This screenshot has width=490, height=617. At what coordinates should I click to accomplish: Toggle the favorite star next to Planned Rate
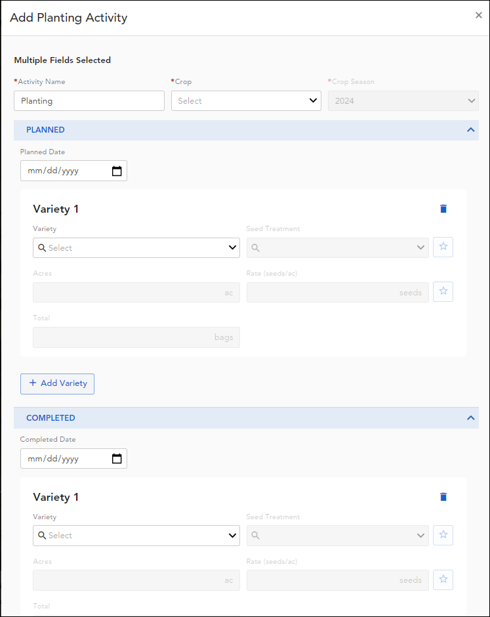tap(443, 291)
